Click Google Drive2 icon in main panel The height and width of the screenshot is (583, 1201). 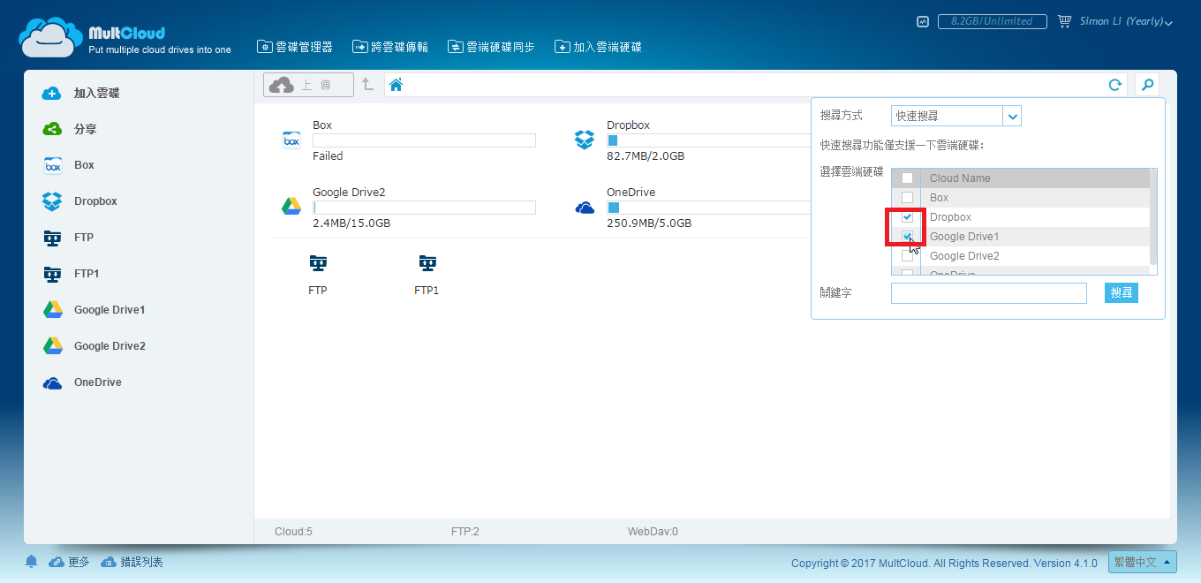click(x=291, y=207)
